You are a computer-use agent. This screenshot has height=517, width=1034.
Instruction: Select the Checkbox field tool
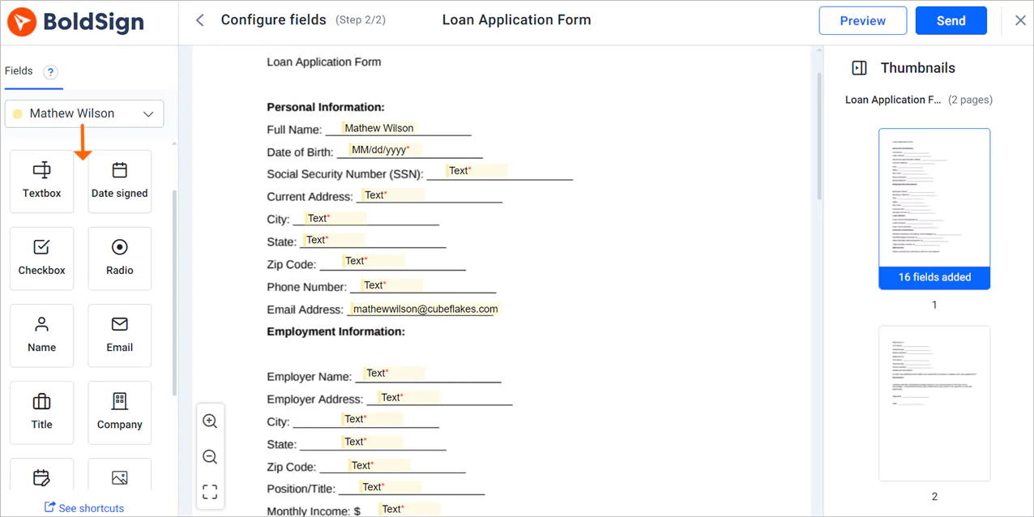42,258
